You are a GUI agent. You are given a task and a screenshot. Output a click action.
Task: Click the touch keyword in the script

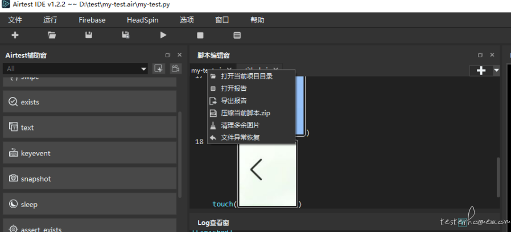[222, 204]
